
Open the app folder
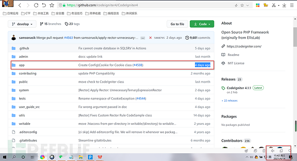coord(22,65)
